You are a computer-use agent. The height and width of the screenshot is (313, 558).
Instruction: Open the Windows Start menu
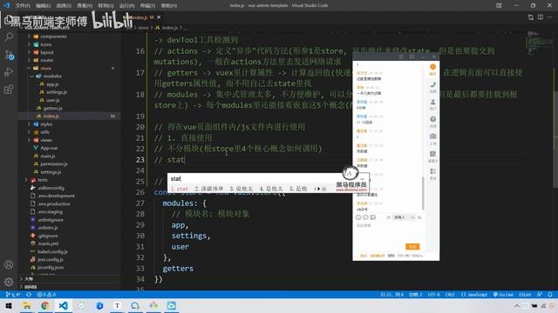point(9,305)
